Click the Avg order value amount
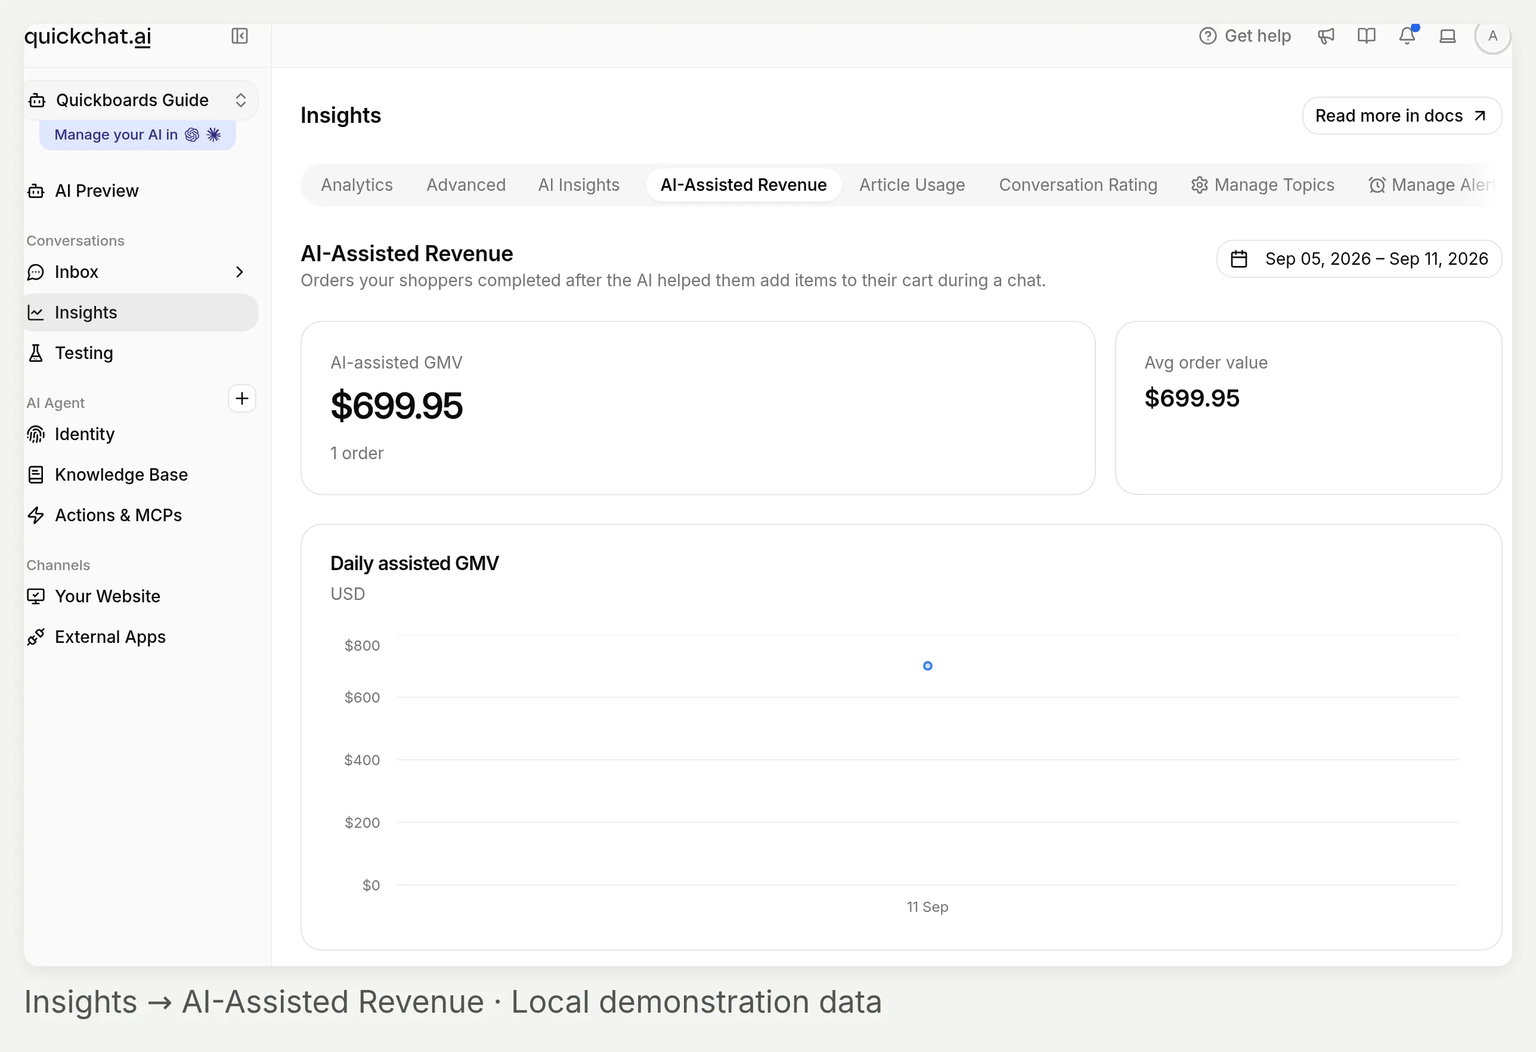Viewport: 1536px width, 1052px height. (x=1192, y=398)
